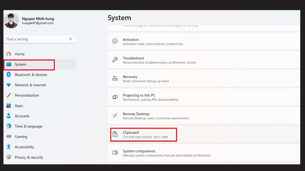Open Recovery options row
The image size is (305, 171).
coord(204,78)
